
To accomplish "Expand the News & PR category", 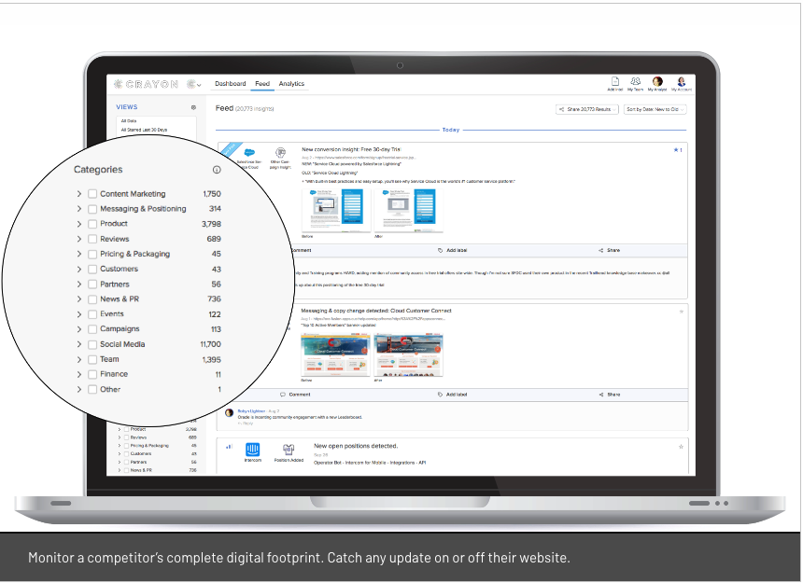I will tap(79, 299).
